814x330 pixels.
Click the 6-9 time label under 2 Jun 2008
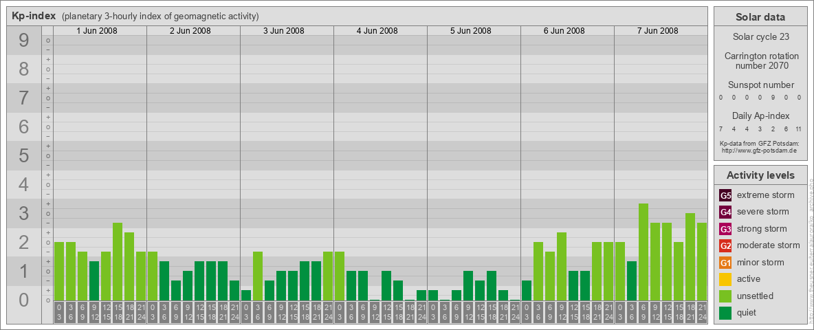[176, 312]
